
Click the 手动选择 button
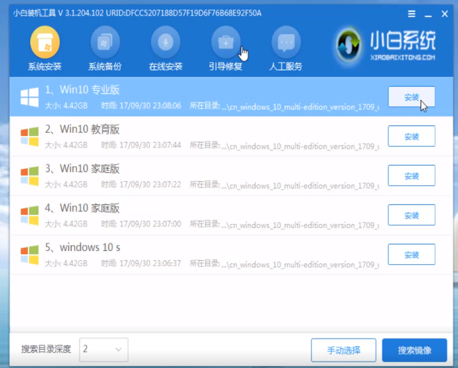coord(344,349)
